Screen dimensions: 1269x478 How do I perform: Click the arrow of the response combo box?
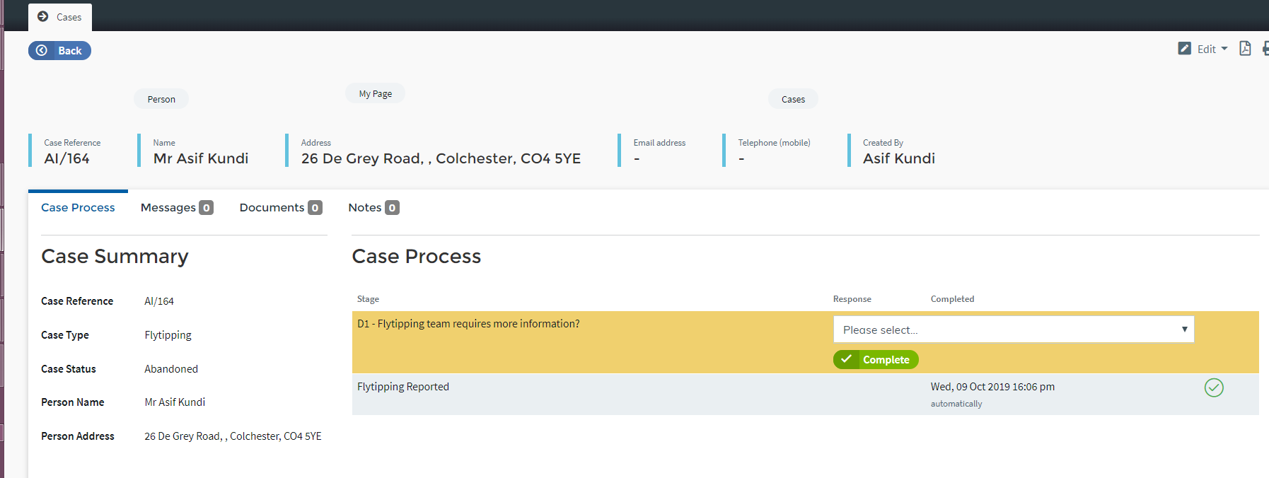point(1184,330)
